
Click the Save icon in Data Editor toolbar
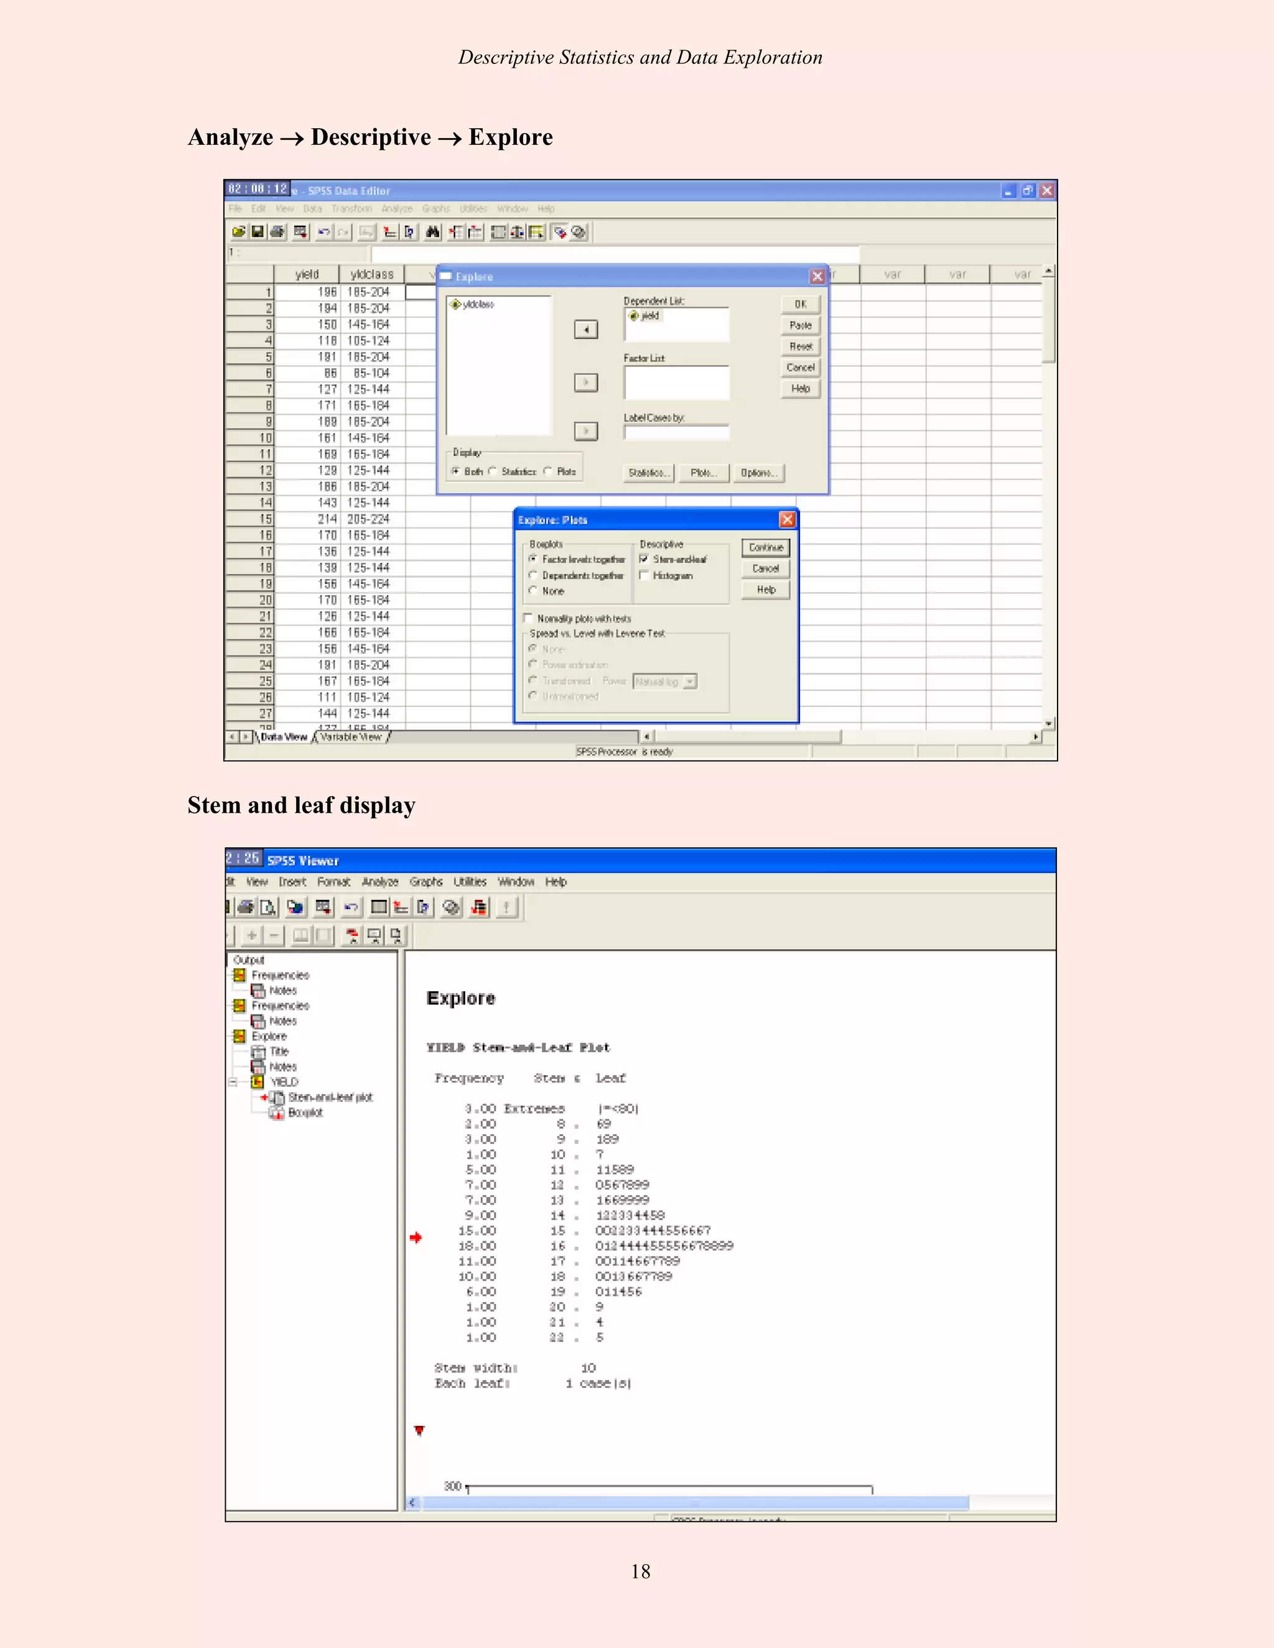tap(258, 233)
